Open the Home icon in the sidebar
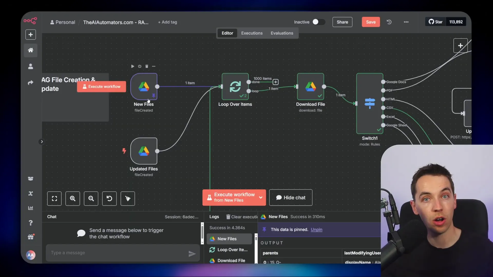The image size is (493, 277). (31, 50)
